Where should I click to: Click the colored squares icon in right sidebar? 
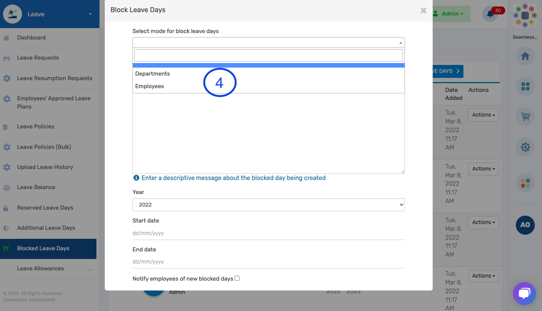click(525, 183)
